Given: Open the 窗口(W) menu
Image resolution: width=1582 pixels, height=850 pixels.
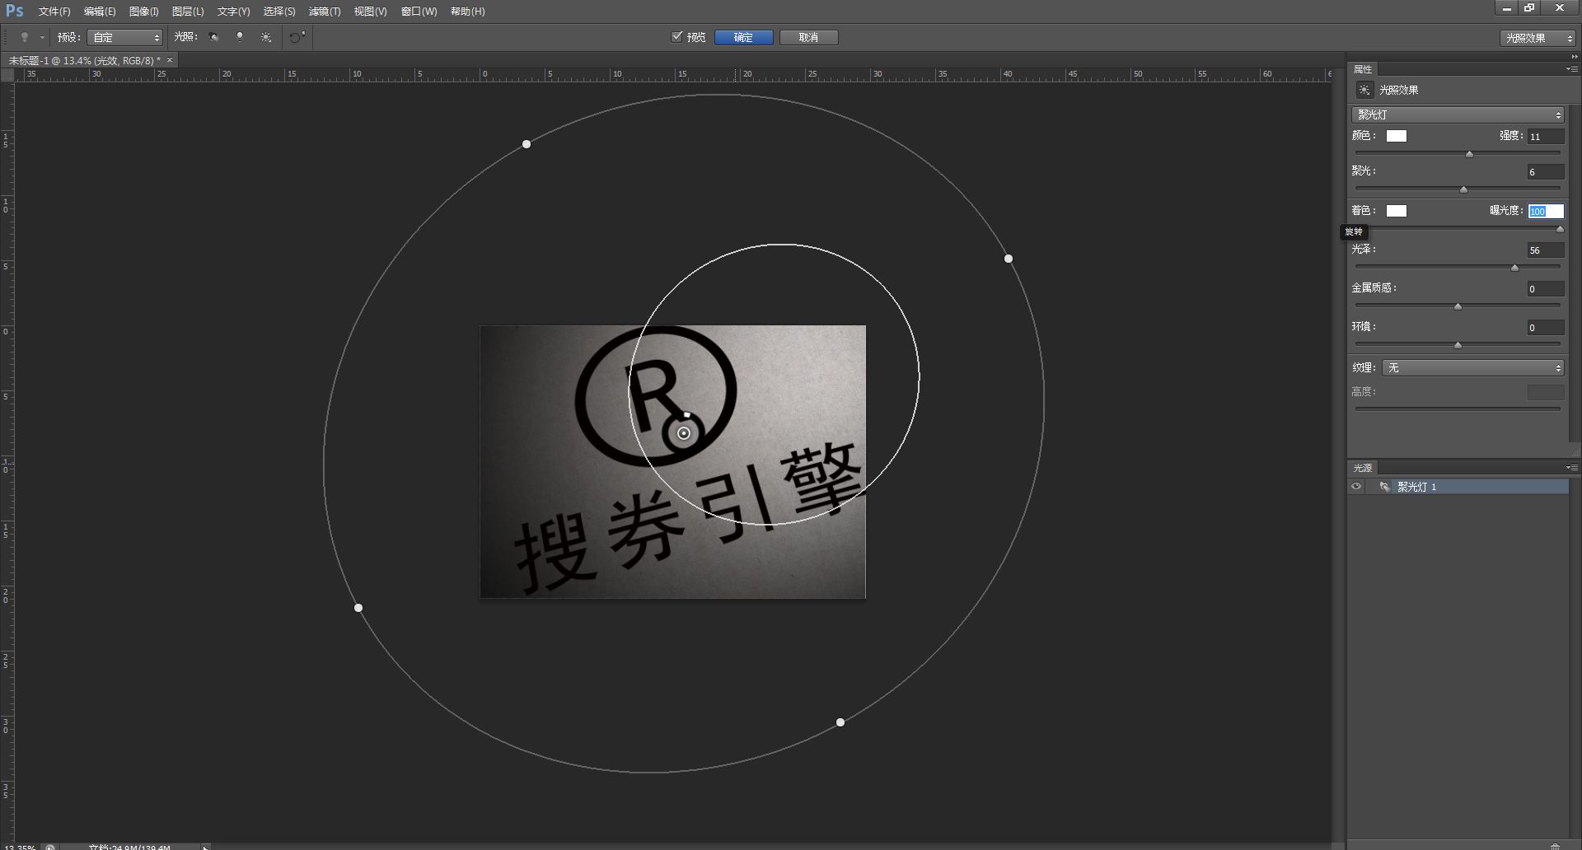Looking at the screenshot, I should click(x=419, y=12).
